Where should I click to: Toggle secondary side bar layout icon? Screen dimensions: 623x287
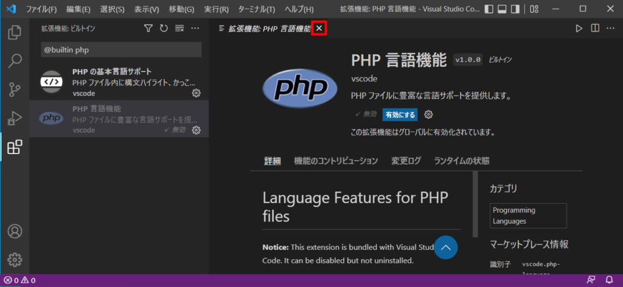tap(515, 8)
